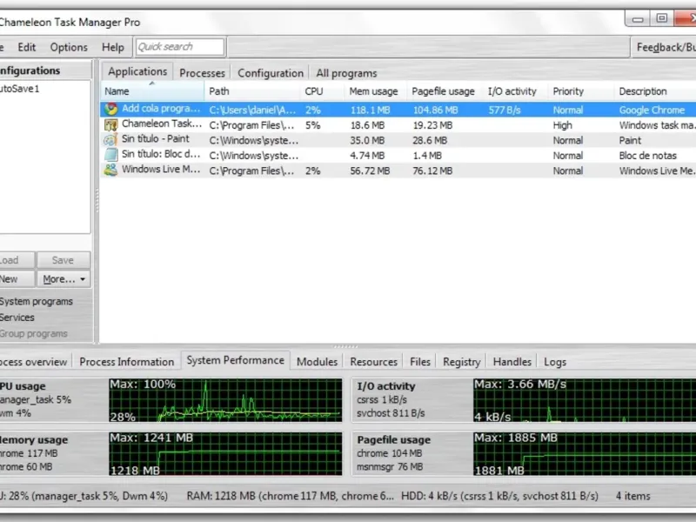Sort by the Mem usage column header
Screen dimensions: 696x522
click(376, 91)
